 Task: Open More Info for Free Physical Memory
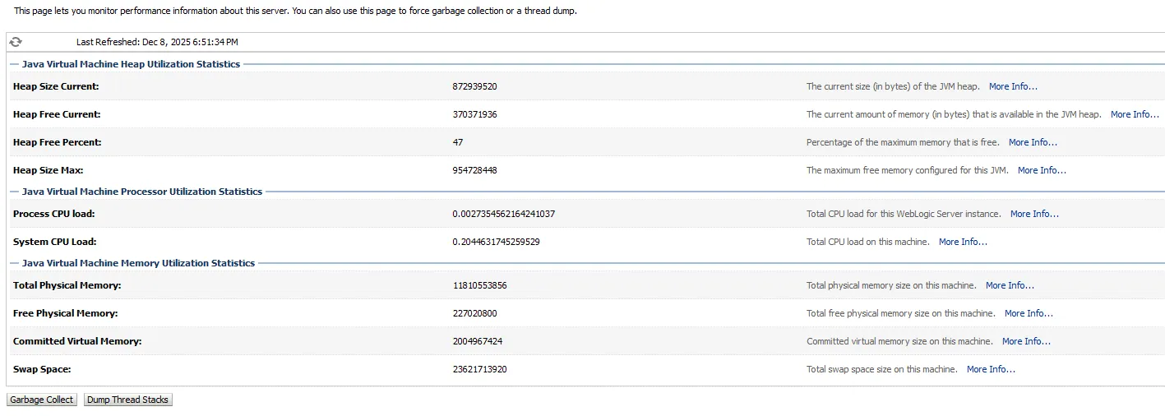(x=1029, y=313)
